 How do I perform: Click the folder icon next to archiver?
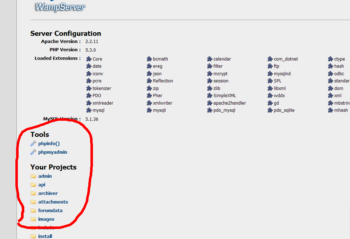pos(33,193)
